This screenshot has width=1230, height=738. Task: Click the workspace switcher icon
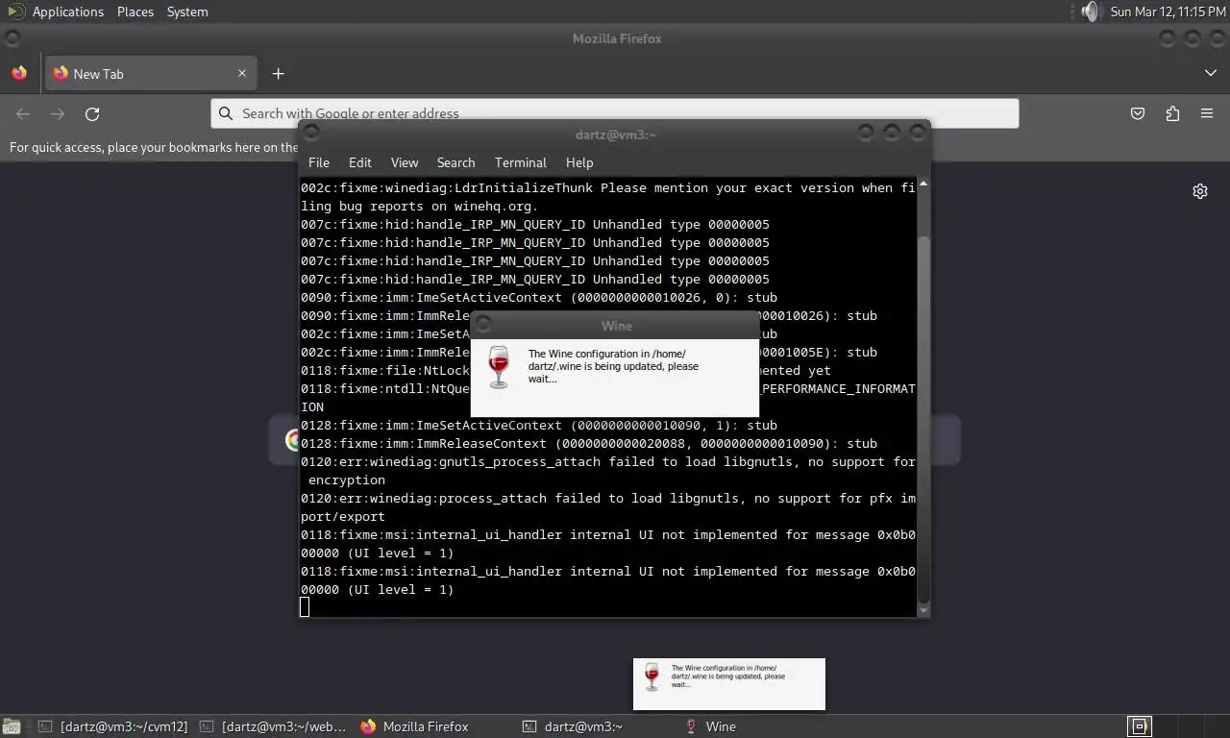1140,726
